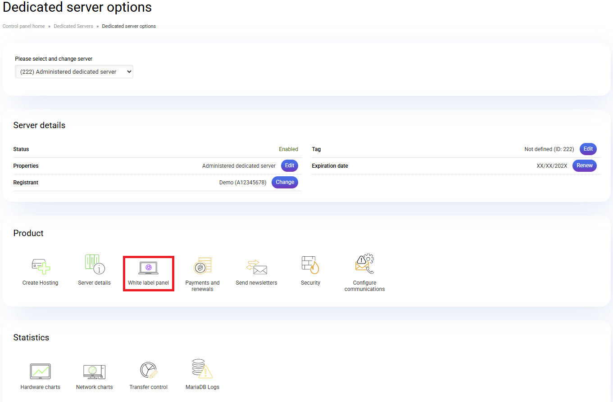
Task: Go to Control panel home breadcrumb
Action: point(24,26)
